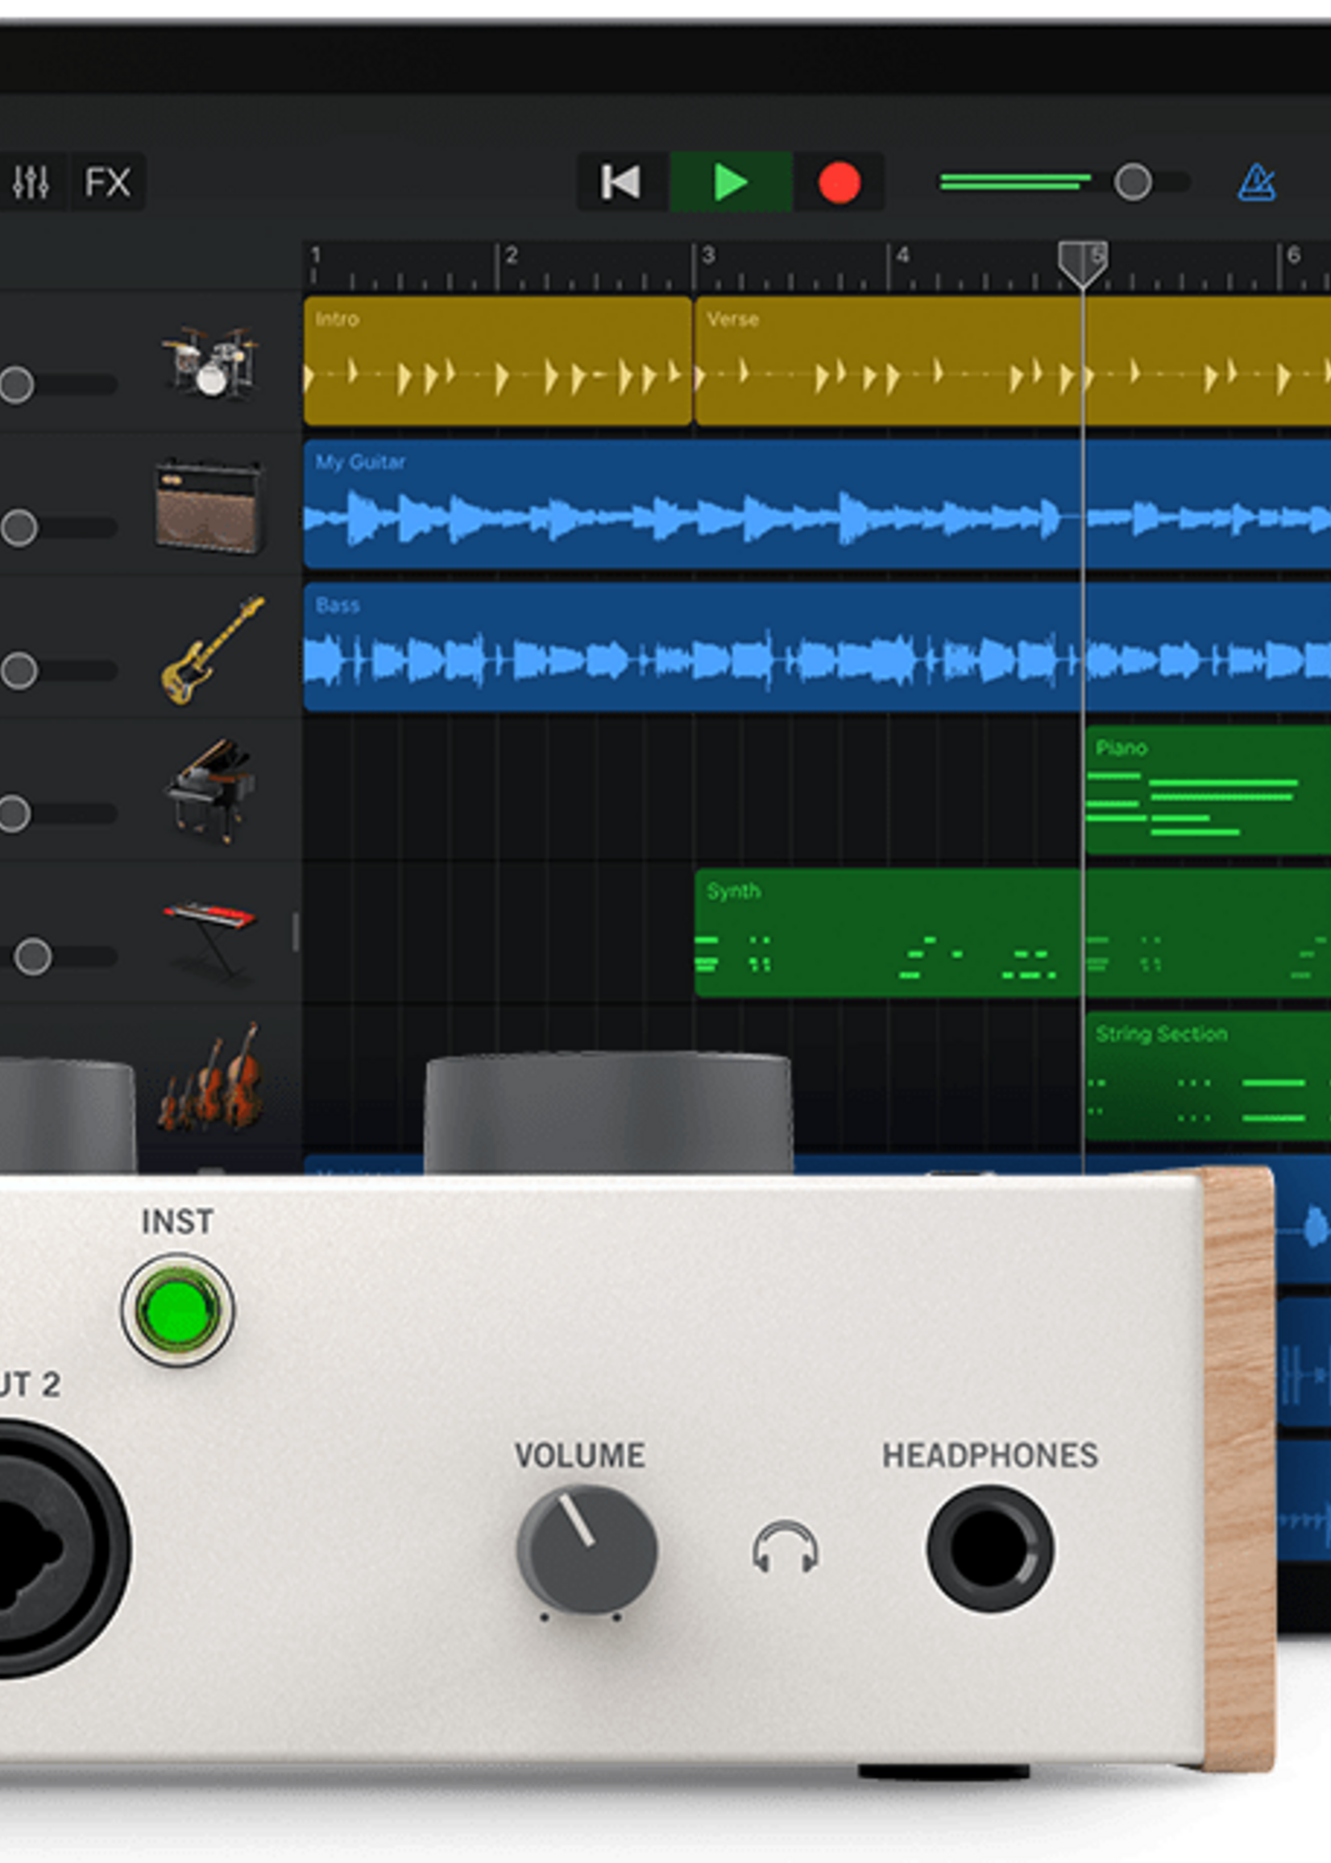The image size is (1331, 1863).
Task: Adjust the drum track volume slider
Action: (17, 384)
